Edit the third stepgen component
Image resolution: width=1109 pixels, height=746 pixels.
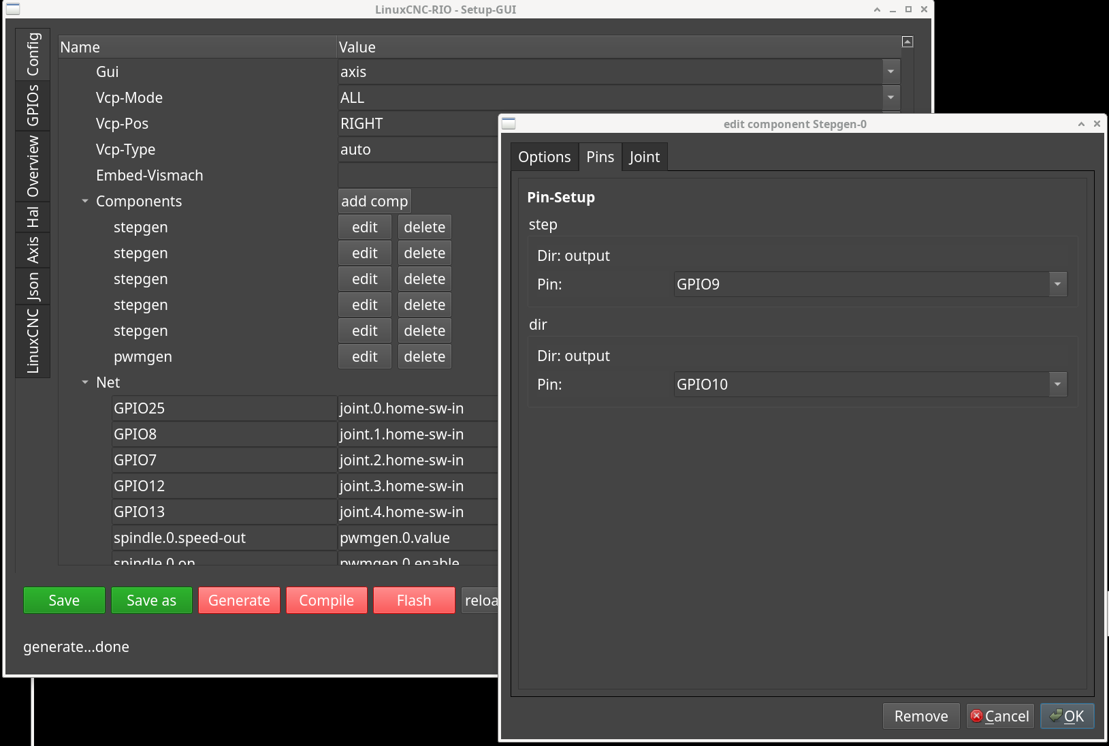click(x=365, y=279)
